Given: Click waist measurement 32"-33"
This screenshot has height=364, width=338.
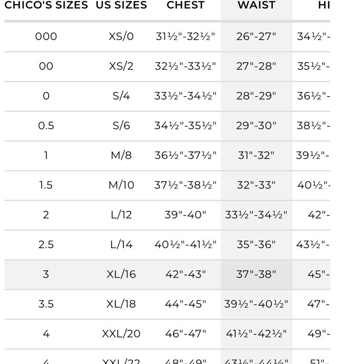Looking at the screenshot, I should coord(256,185).
